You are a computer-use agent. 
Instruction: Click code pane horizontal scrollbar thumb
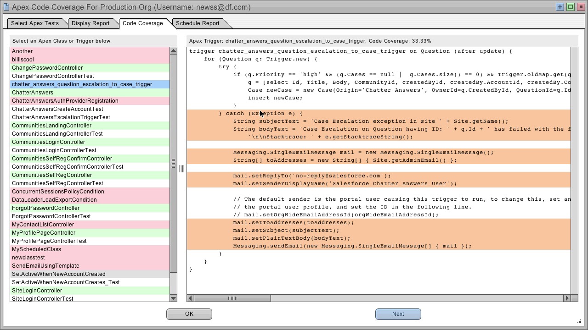tap(232, 298)
